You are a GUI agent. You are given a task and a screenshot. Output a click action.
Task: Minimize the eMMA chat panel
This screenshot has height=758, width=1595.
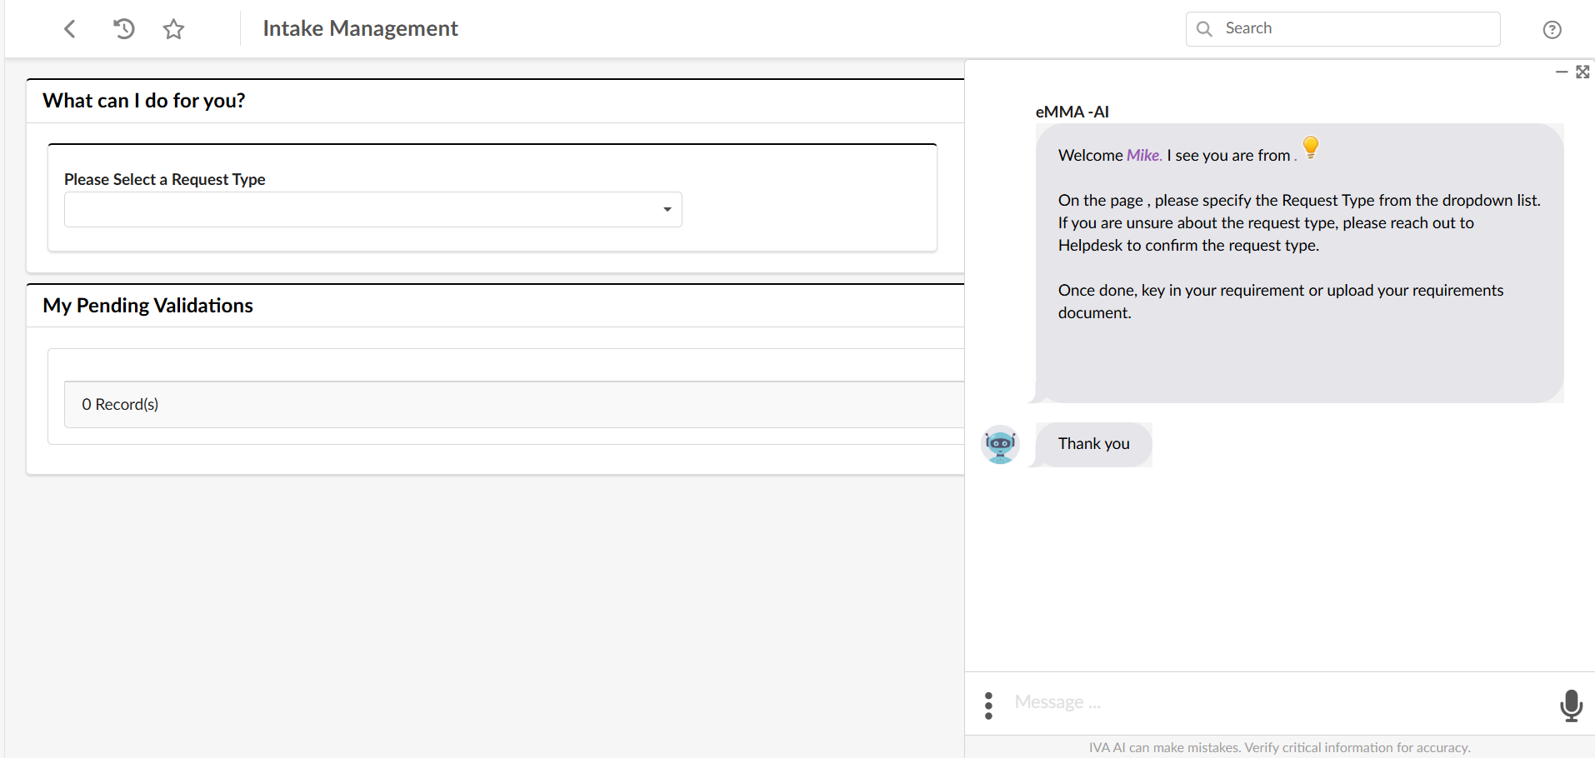click(1562, 72)
